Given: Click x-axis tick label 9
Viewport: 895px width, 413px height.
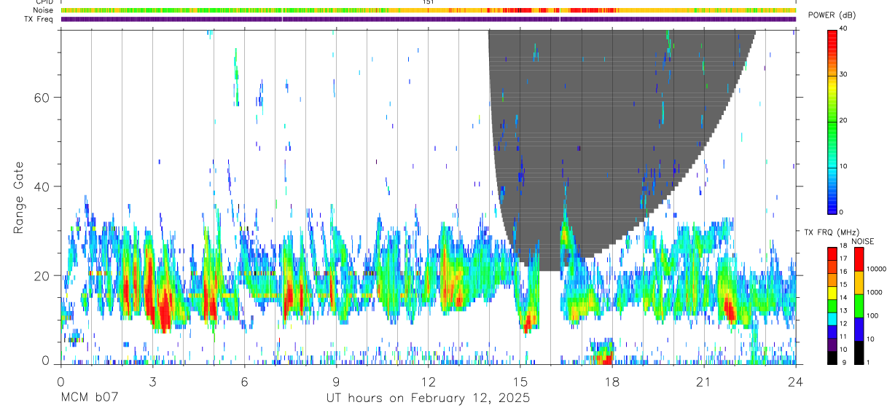Looking at the screenshot, I should [x=336, y=382].
